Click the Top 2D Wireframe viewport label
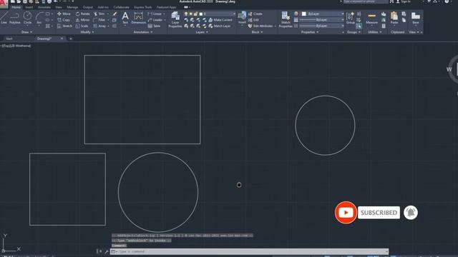 (16, 46)
